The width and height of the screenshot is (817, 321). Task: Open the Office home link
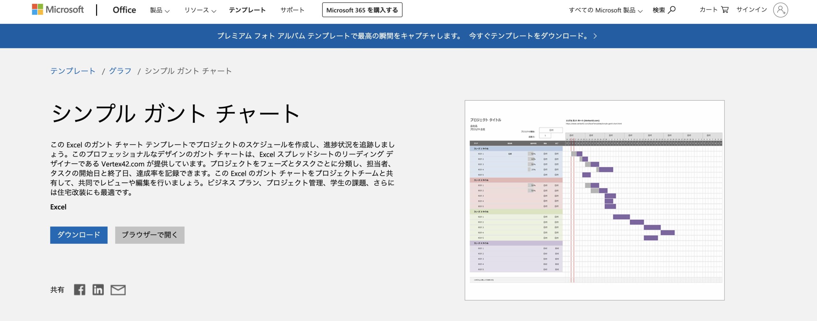tap(124, 10)
